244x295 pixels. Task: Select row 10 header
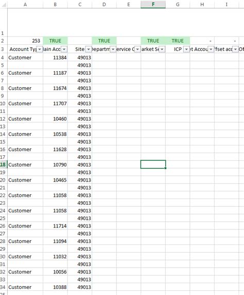pos(4,104)
